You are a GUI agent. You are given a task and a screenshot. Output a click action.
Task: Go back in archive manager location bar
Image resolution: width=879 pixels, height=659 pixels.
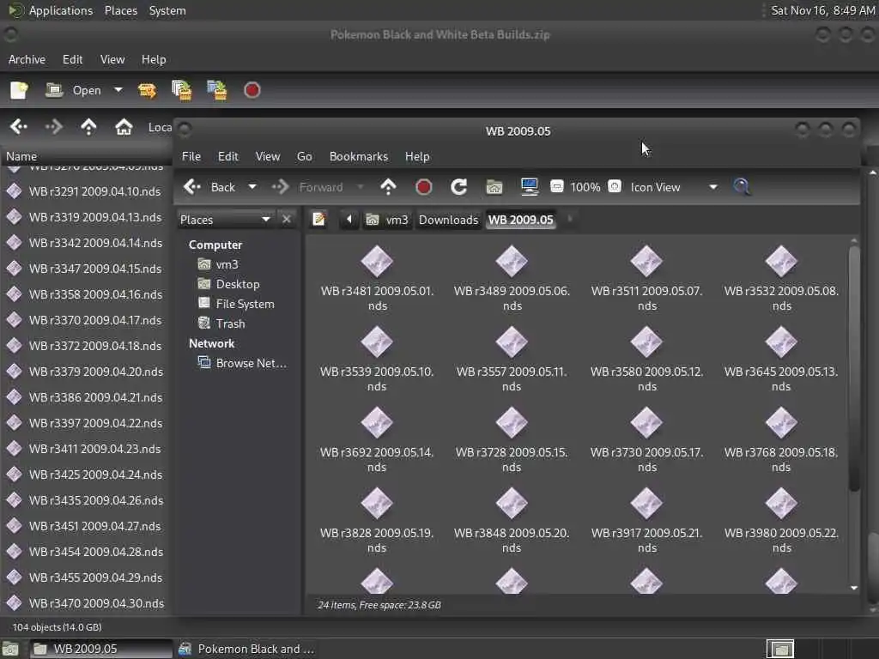click(19, 127)
